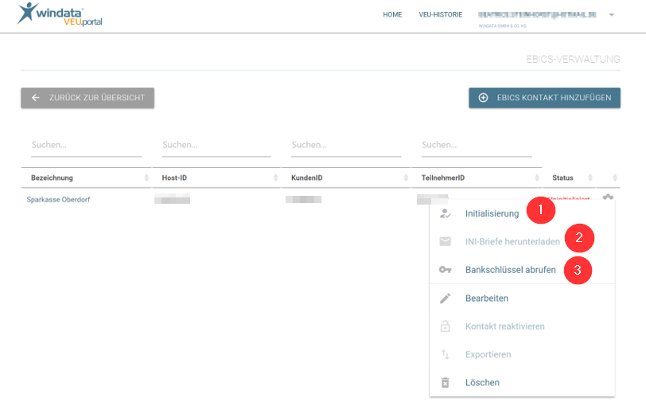Click the Host-ID column header

pos(174,178)
